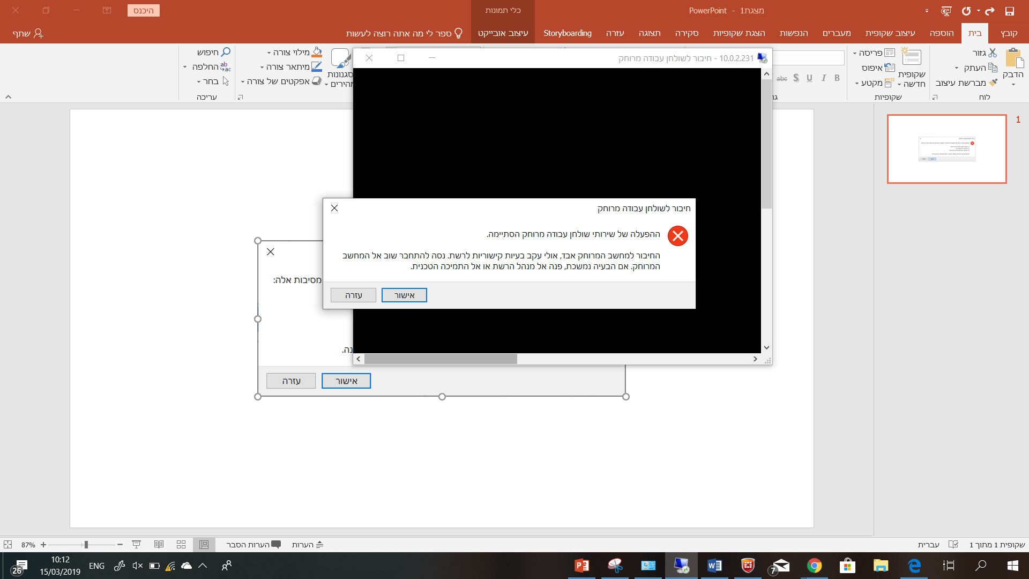Expand Replace (החלפה) dropdown arrow

(x=185, y=67)
